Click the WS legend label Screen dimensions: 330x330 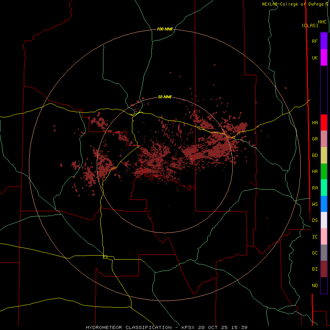(x=315, y=204)
